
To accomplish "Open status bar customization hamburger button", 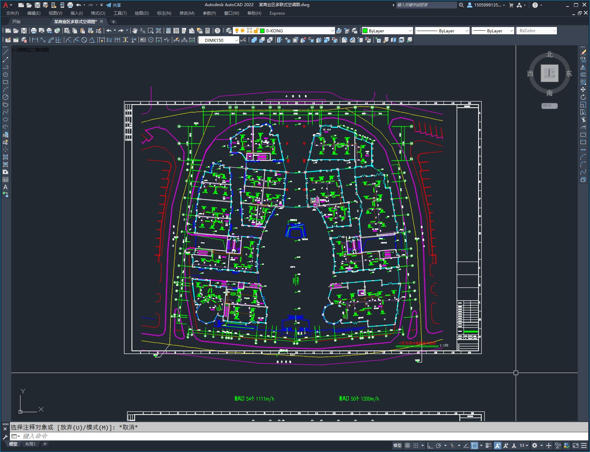I will click(x=584, y=445).
